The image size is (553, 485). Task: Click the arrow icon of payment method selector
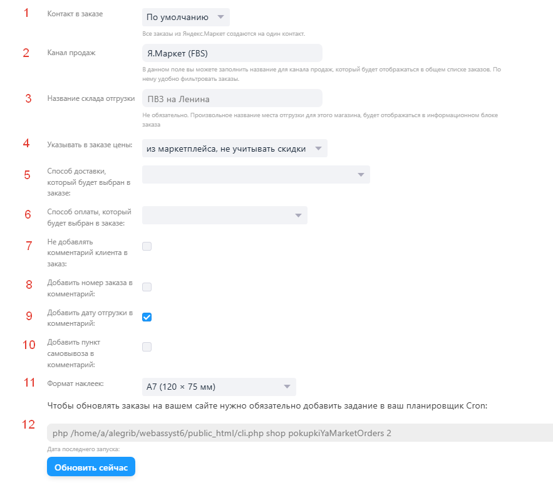pos(298,216)
